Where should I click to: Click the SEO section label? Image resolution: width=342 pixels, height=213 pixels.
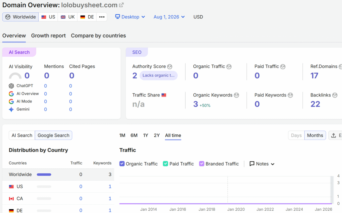pyautogui.click(x=137, y=52)
